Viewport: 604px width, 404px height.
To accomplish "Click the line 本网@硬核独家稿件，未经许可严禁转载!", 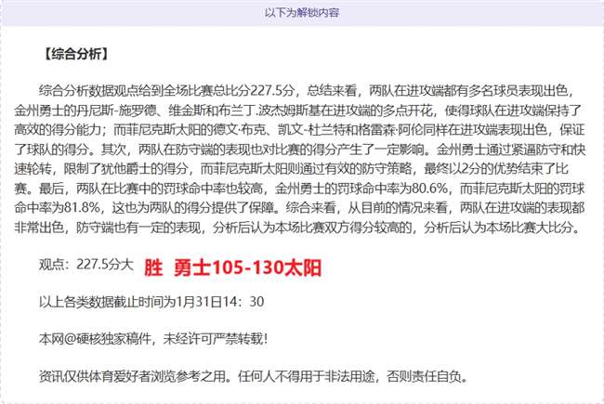I will (153, 339).
